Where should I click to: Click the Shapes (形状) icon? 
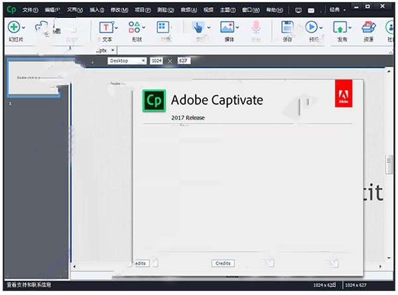click(134, 27)
